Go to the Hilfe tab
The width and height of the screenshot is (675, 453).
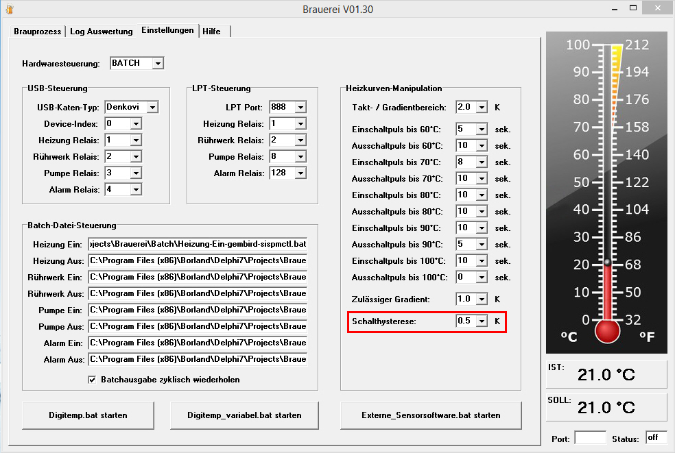click(213, 32)
